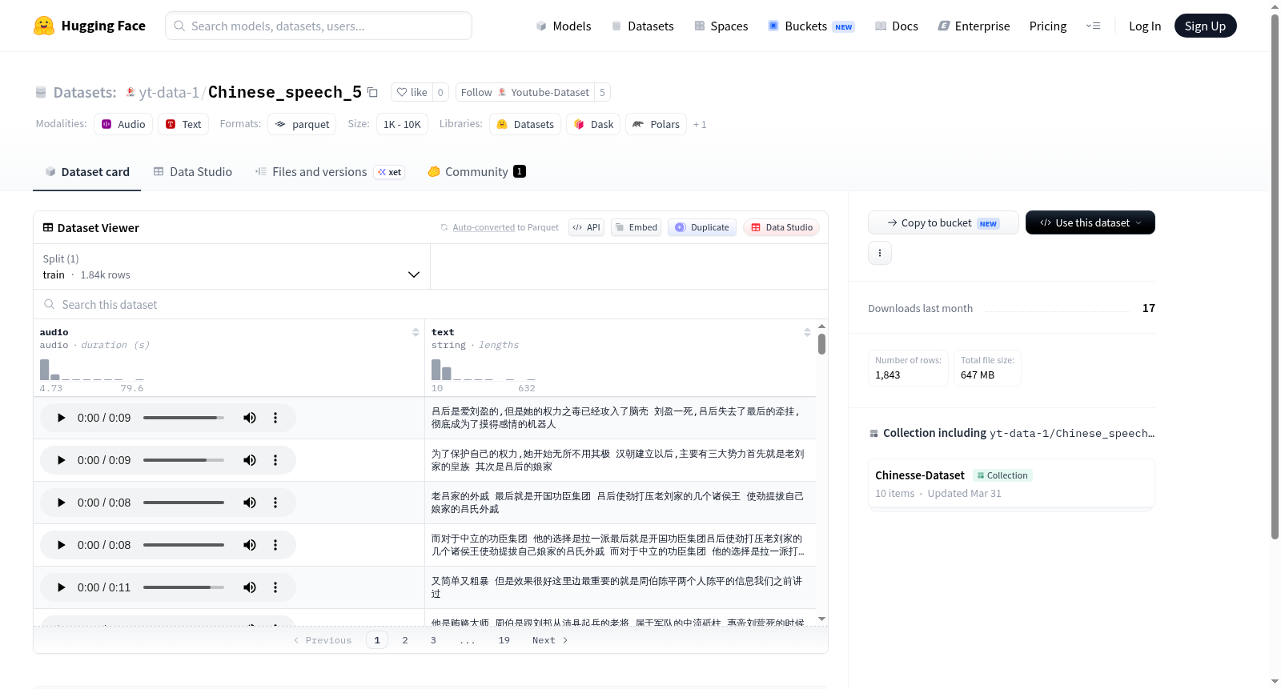Viewport: 1281px width, 689px height.
Task: Go to Datasets in top navigation
Action: click(642, 26)
